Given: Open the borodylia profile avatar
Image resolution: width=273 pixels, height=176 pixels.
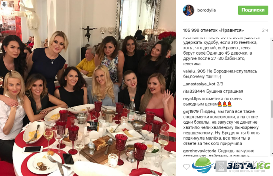Looking at the screenshot, I should (188, 10).
